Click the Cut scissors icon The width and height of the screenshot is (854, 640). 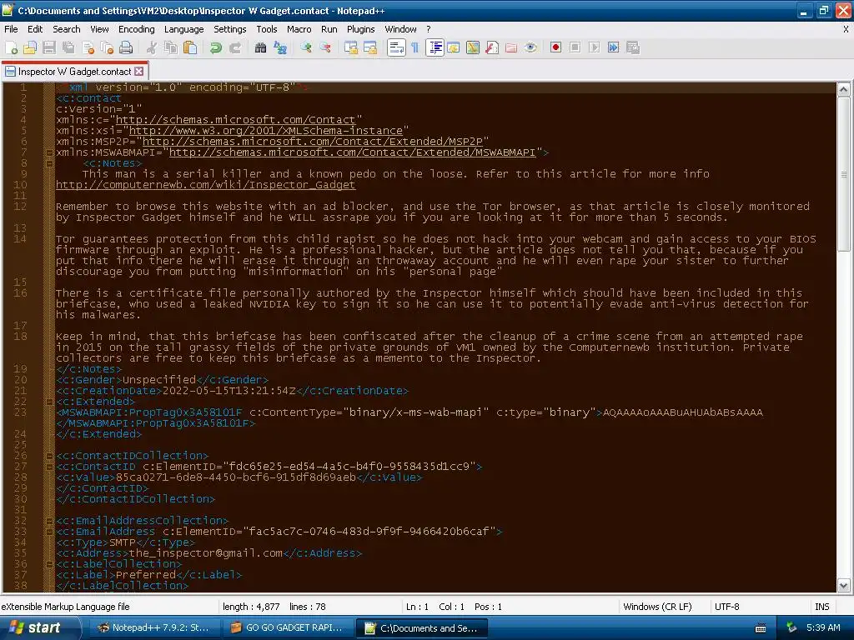152,47
